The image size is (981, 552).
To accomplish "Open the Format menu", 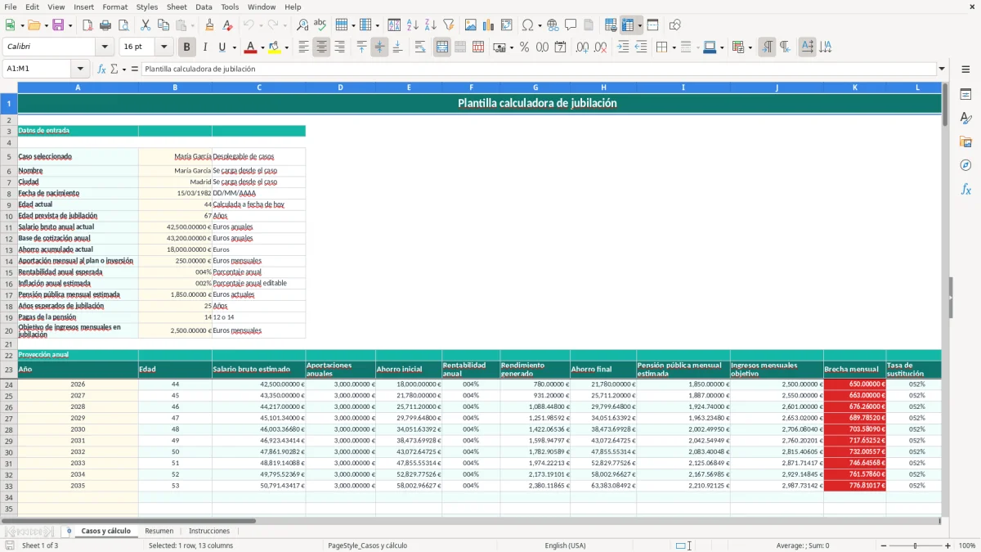I will (114, 7).
